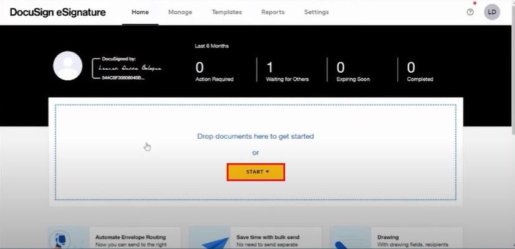Click the Drop documents here area
This screenshot has width=515, height=249.
255,152
